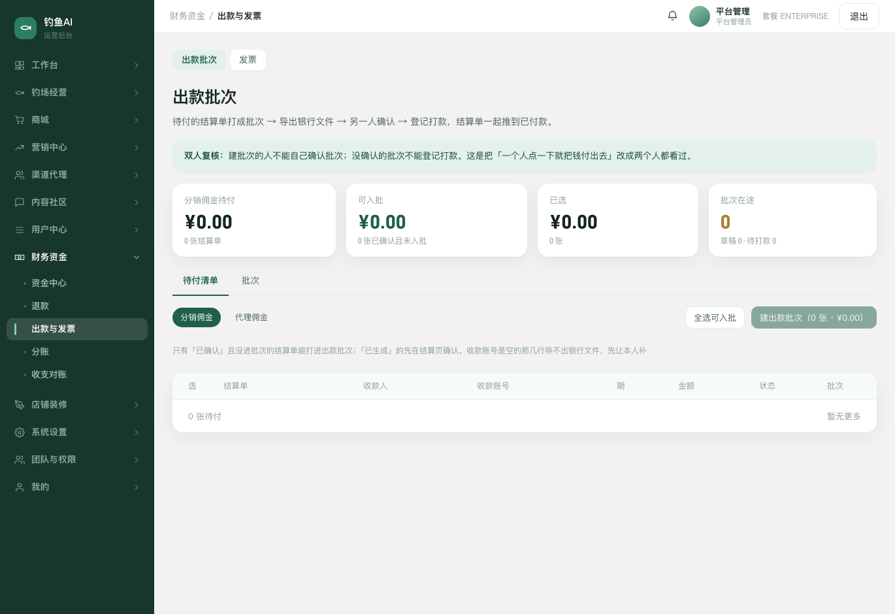The width and height of the screenshot is (895, 614).
Task: Choose the 分销佣金 filter pill
Action: 197,317
